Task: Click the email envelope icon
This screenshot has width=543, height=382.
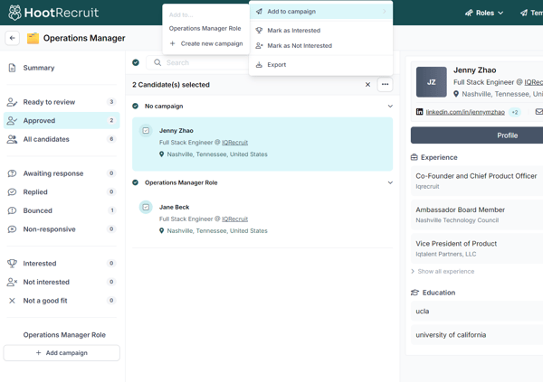Action: [538, 112]
